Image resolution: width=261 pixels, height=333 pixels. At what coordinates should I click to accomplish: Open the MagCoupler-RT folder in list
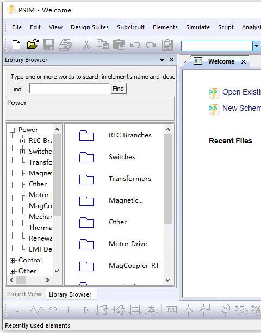pyautogui.click(x=119, y=266)
